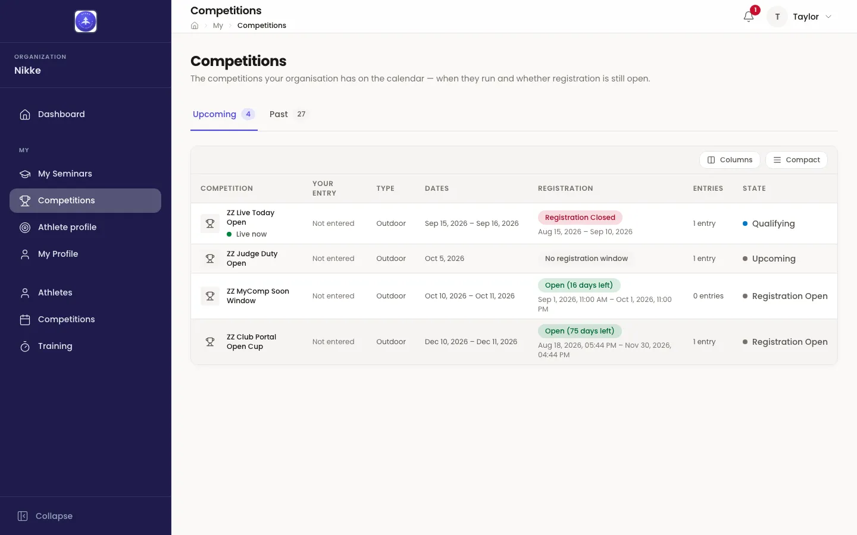Click the Type column header
This screenshot has width=857, height=535.
(385, 188)
